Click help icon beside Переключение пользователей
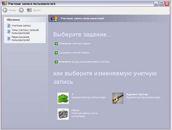Screen dimensions: 172x130 (9, 39)
